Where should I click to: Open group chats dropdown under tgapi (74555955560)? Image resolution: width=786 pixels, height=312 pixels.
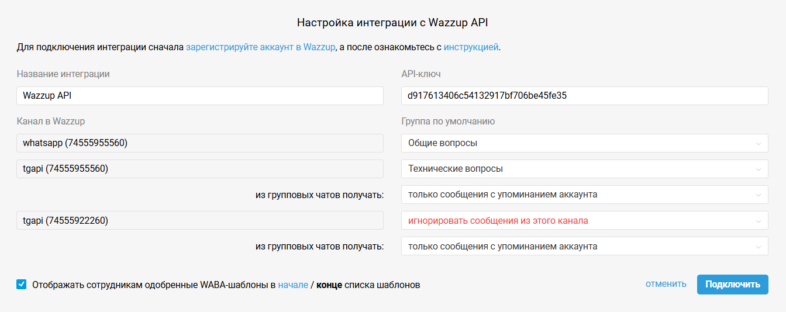(585, 195)
